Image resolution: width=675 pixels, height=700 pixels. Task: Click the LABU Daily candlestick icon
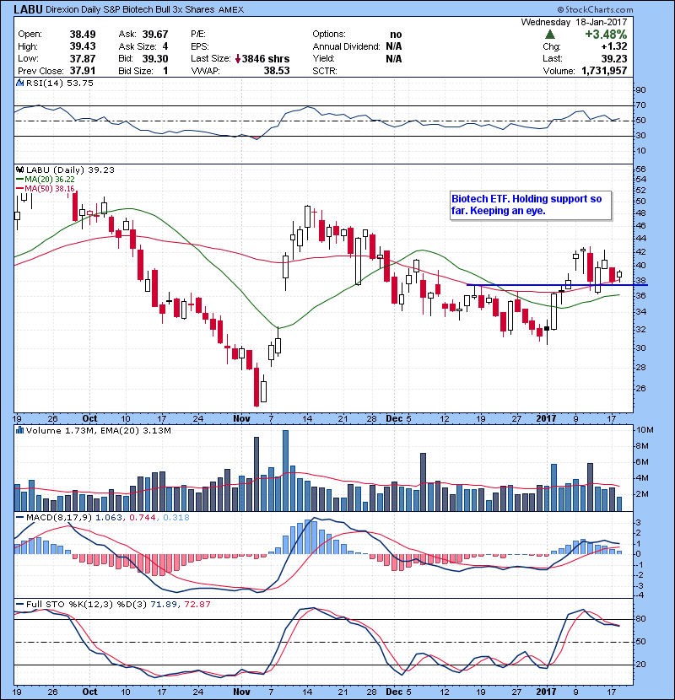[19, 170]
